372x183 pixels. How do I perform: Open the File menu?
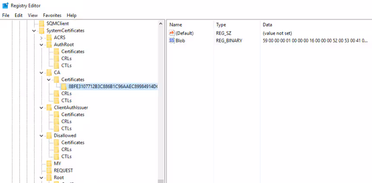(x=6, y=15)
